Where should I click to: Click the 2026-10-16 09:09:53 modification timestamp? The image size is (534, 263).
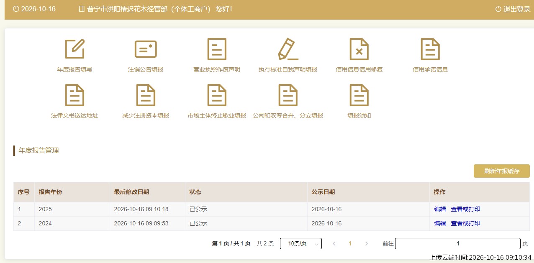(x=141, y=223)
